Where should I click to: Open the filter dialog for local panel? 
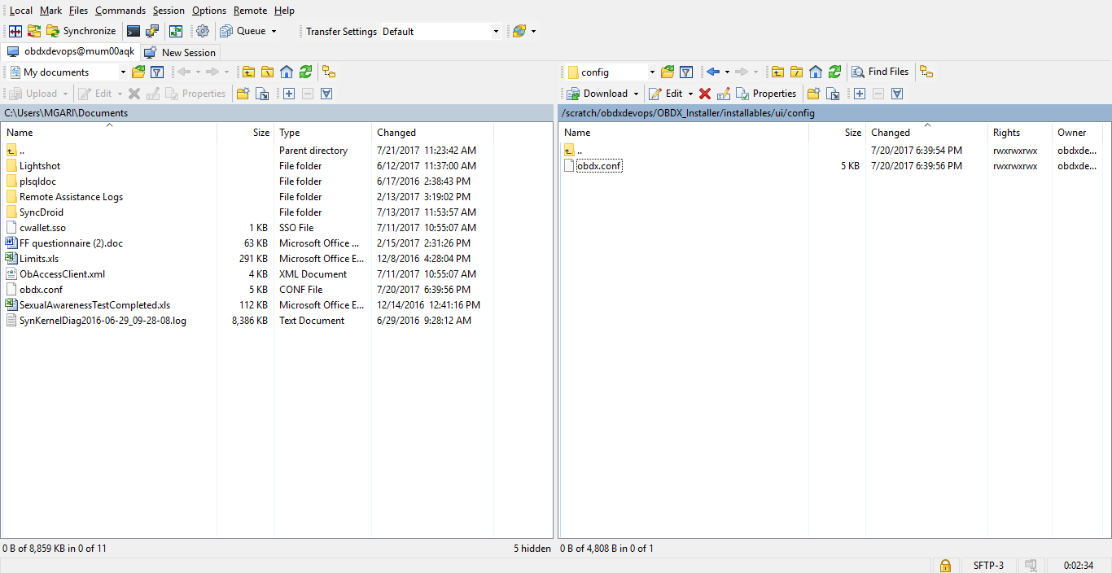156,72
